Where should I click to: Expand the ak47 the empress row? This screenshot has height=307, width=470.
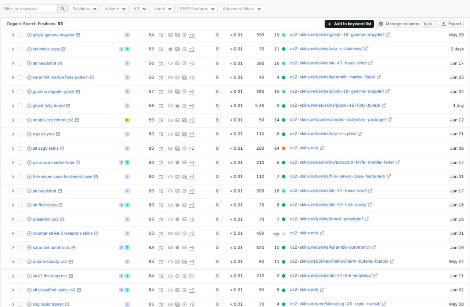[x=13, y=276]
